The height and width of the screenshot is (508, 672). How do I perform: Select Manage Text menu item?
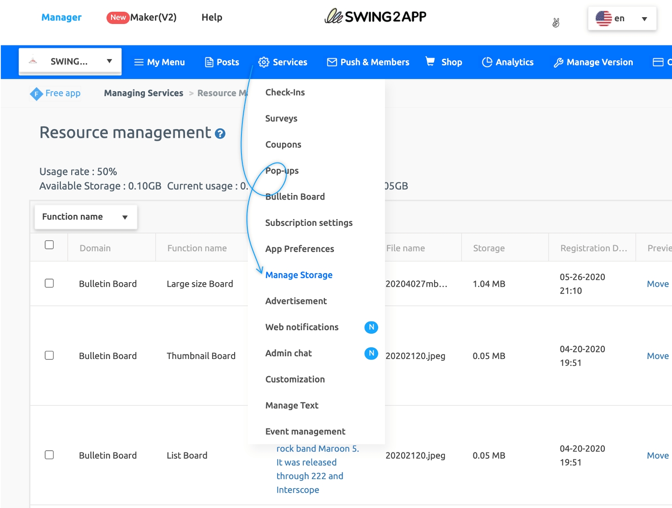point(292,405)
